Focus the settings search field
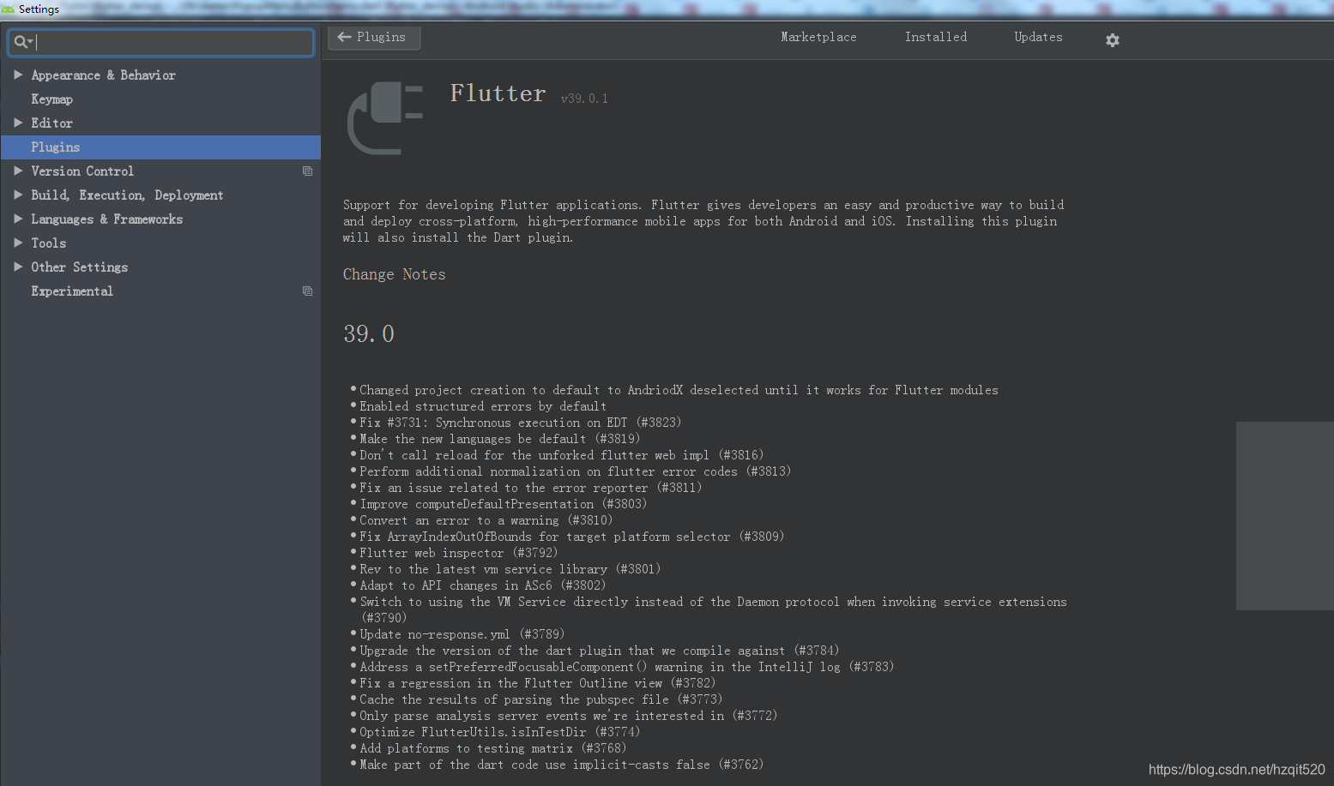This screenshot has height=786, width=1334. (160, 42)
